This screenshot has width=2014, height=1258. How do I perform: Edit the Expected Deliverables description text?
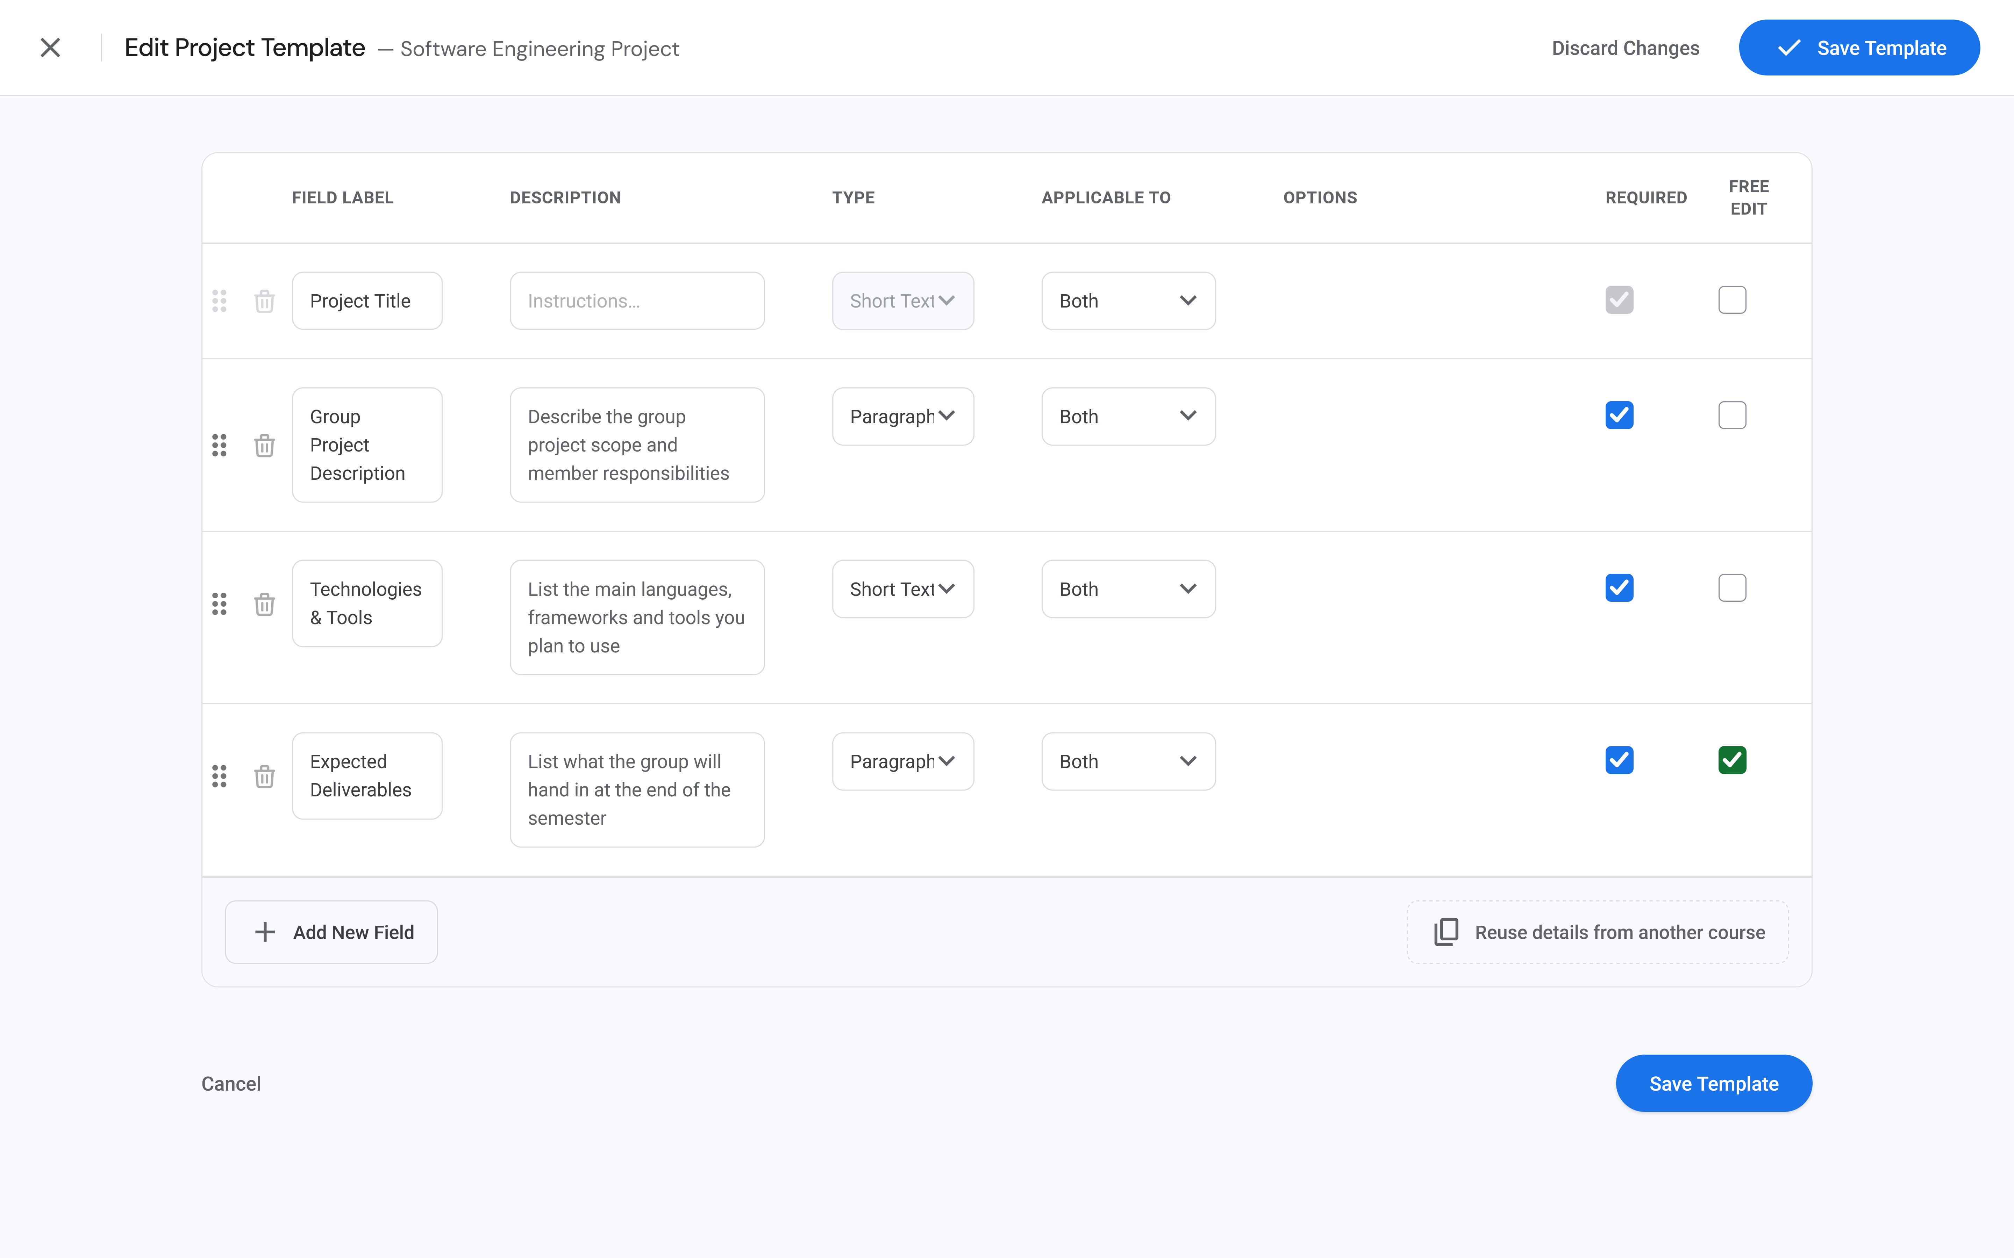637,790
